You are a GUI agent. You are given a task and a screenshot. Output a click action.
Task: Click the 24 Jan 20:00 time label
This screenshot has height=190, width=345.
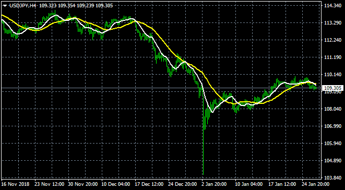coord(316,184)
